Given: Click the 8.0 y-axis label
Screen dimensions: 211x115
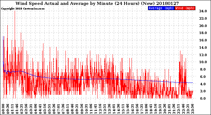Looking at the screenshot, I should click(x=203, y=69).
